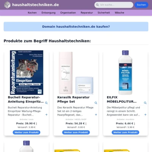Open the Entsorgung category
This screenshot has height=152, width=152.
pos(49,13)
